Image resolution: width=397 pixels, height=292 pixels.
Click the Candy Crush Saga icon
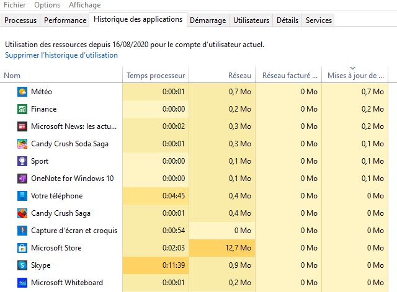point(22,213)
